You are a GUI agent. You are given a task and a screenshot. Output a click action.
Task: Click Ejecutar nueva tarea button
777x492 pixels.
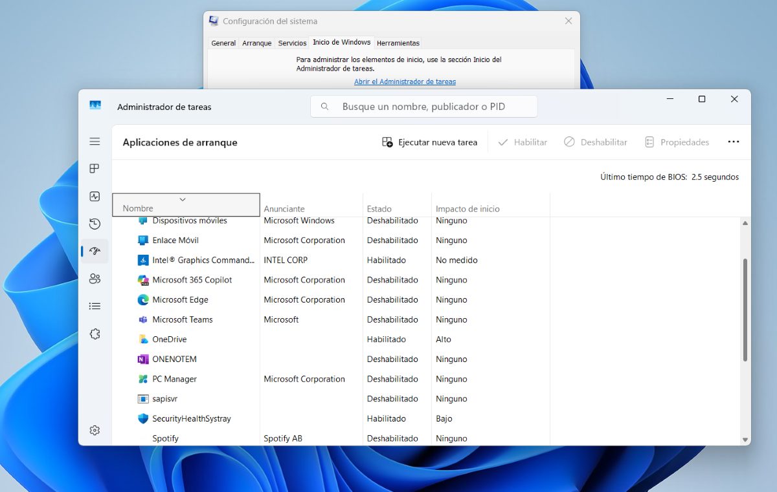pyautogui.click(x=429, y=142)
